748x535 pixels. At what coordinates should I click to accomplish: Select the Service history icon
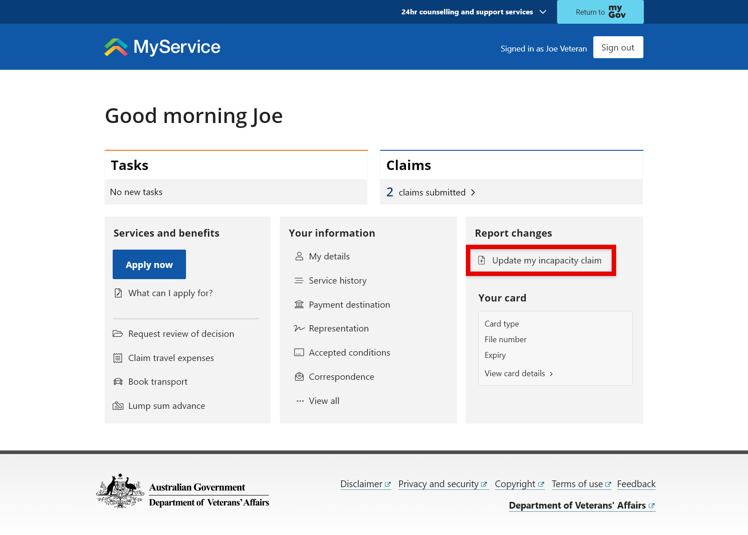(x=299, y=280)
